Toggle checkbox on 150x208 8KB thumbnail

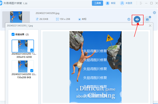(32, 71)
